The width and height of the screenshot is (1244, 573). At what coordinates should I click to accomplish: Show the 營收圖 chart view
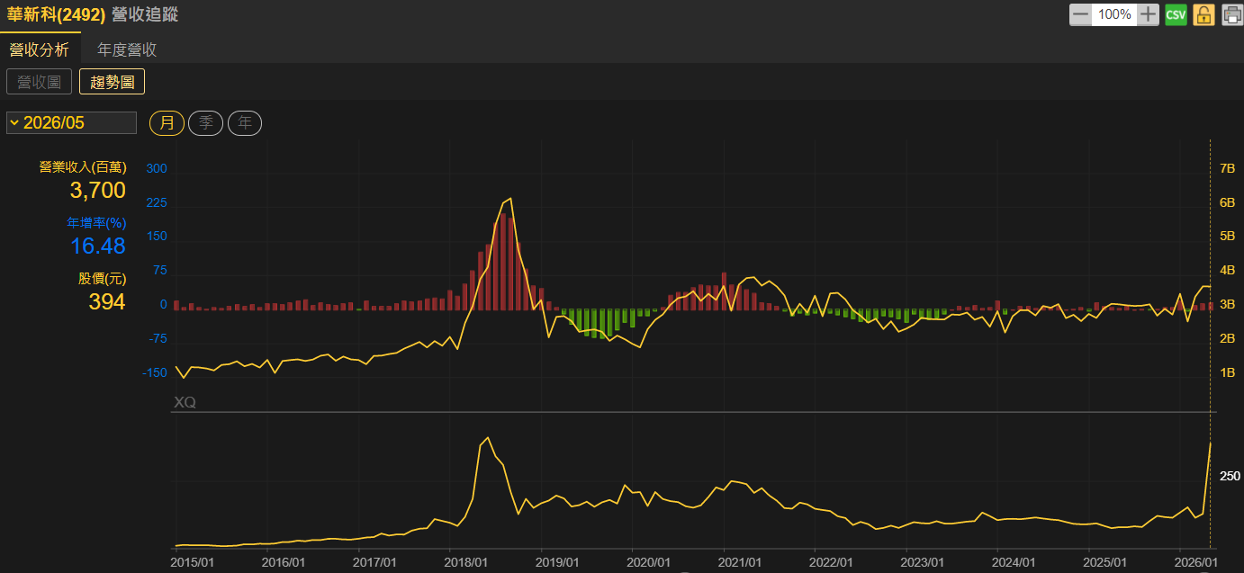point(40,82)
